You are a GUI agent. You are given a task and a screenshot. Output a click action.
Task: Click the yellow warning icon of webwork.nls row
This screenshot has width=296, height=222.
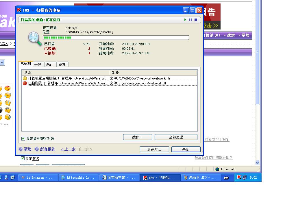point(25,78)
